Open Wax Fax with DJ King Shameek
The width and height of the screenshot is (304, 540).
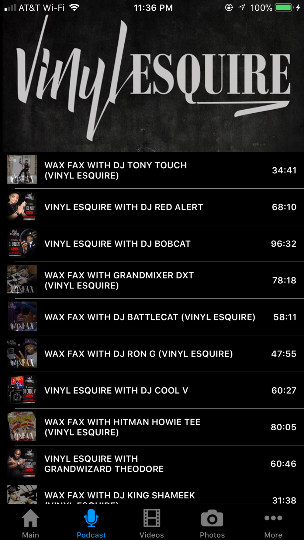(152, 493)
